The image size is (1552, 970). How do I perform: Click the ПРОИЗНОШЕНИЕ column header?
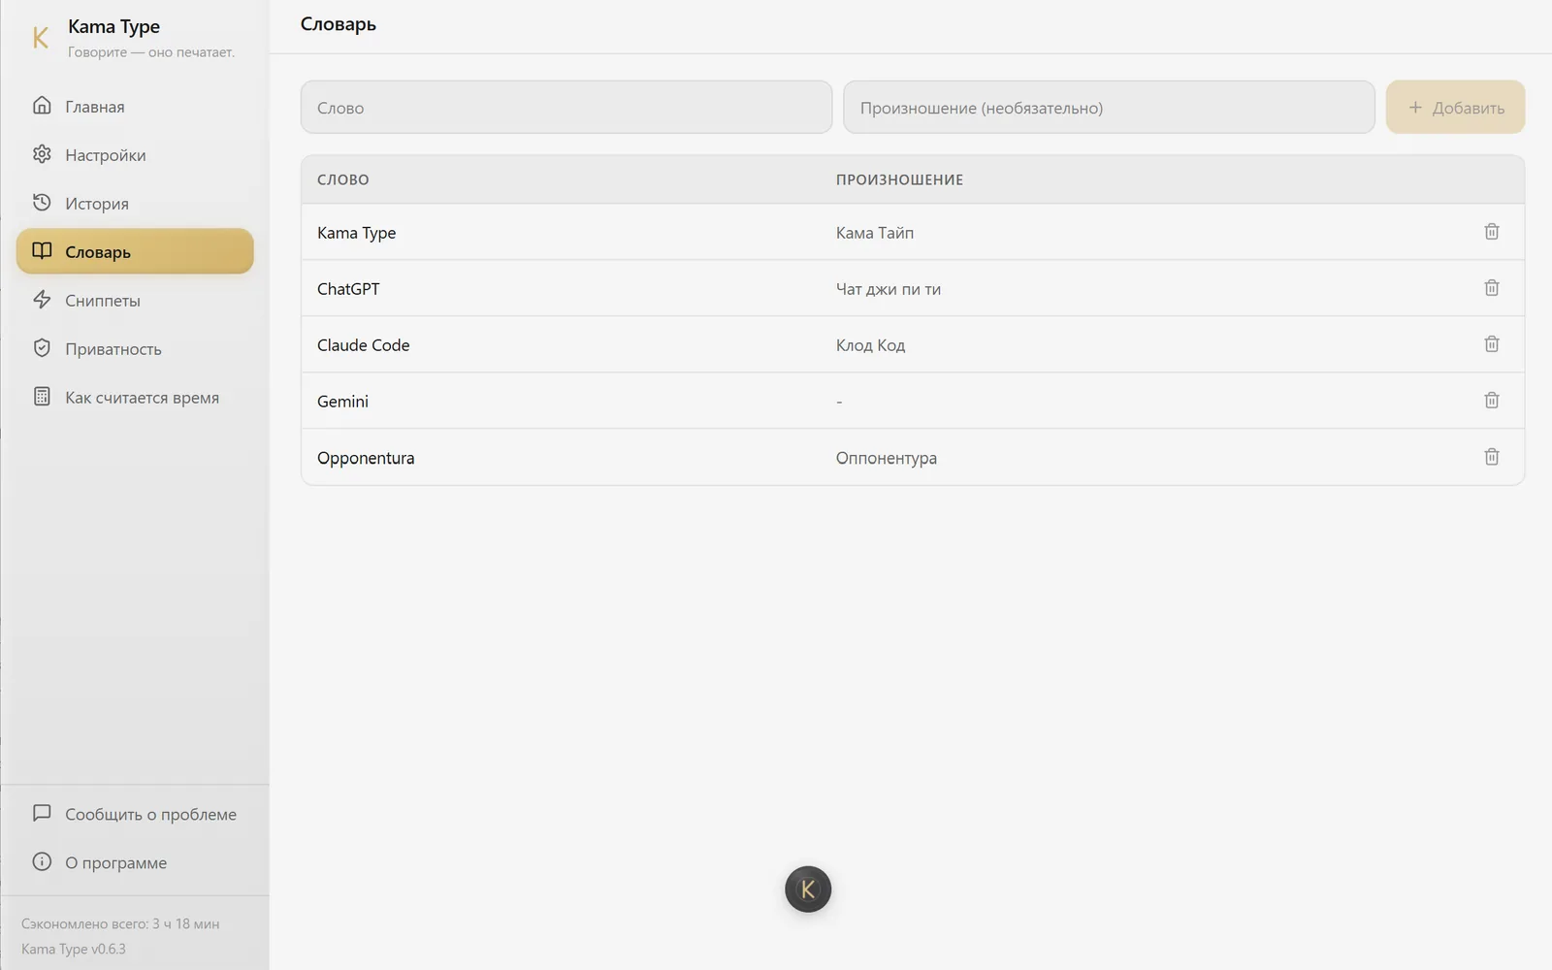899,179
